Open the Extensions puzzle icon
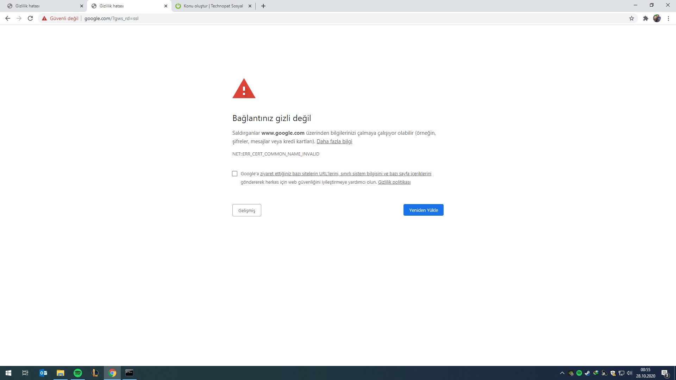This screenshot has width=676, height=380. [646, 18]
